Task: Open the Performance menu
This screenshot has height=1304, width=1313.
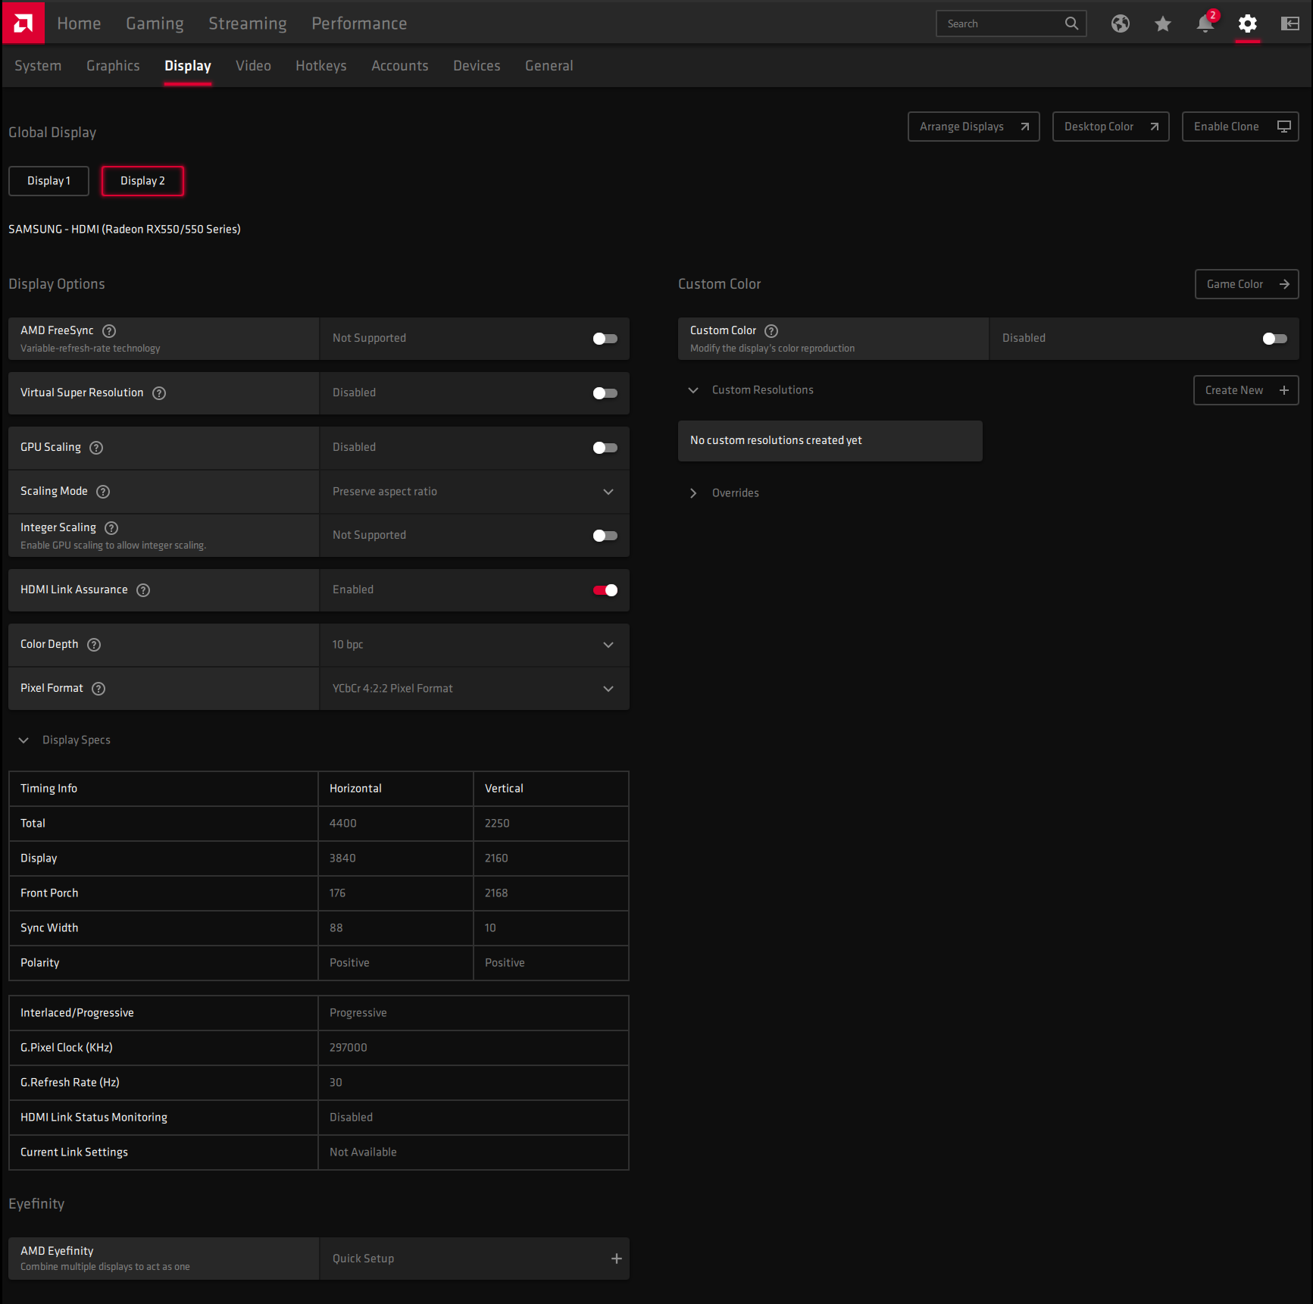Action: [x=359, y=23]
